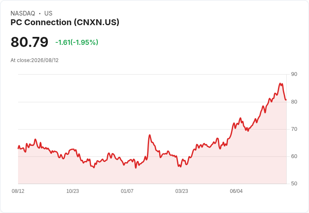Screen dimensions: 309x213
Task: Click the 06/04 date axis label
Action: [x=236, y=191]
